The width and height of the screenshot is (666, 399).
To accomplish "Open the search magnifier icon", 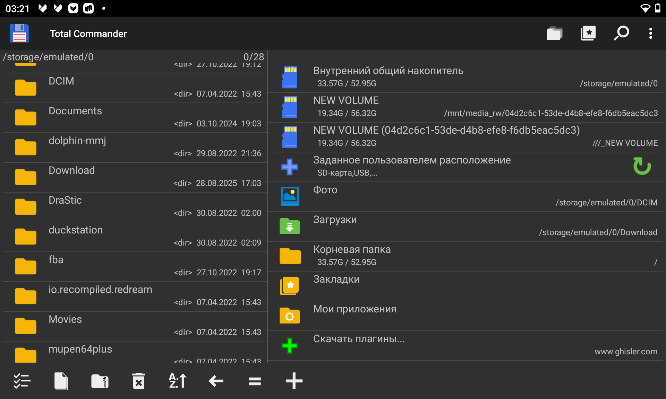I will coord(621,33).
